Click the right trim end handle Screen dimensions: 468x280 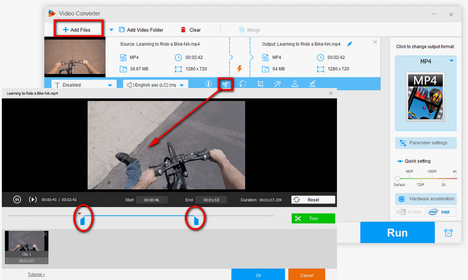tap(196, 220)
